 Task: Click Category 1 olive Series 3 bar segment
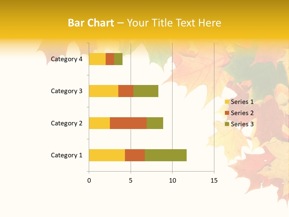click(x=166, y=155)
